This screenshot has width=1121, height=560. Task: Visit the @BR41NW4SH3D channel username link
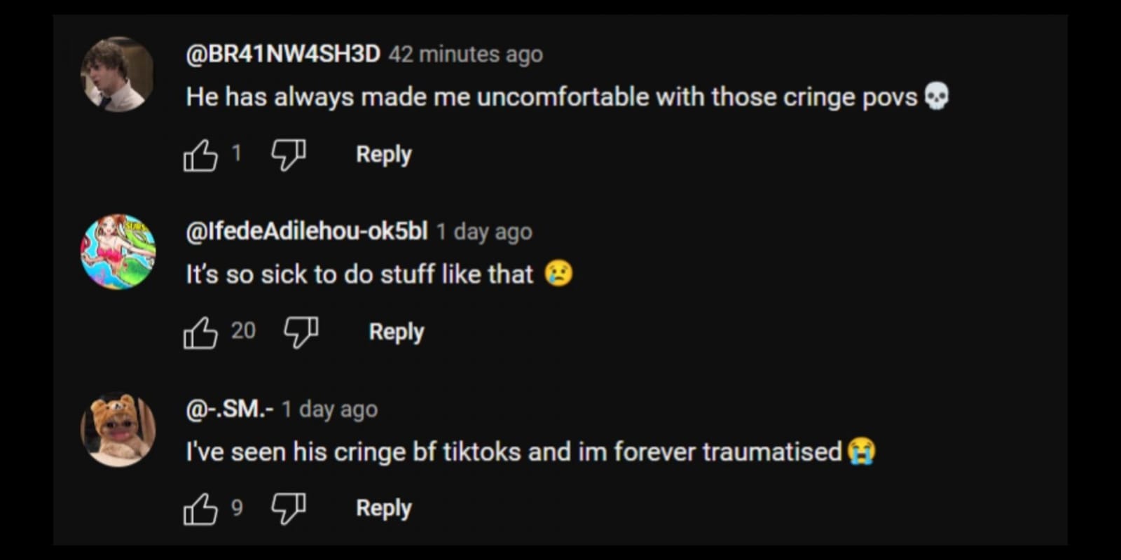pyautogui.click(x=283, y=54)
